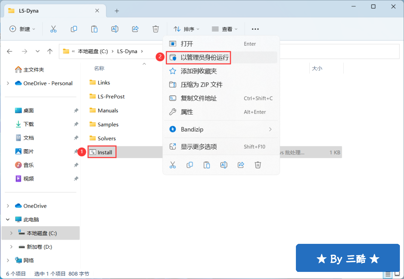Expand OneDrive - Personal tree node
This screenshot has width=404, height=279.
click(x=8, y=83)
